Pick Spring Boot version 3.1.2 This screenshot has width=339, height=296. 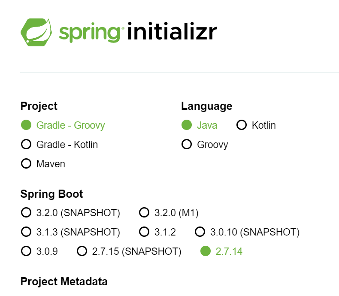144,232
